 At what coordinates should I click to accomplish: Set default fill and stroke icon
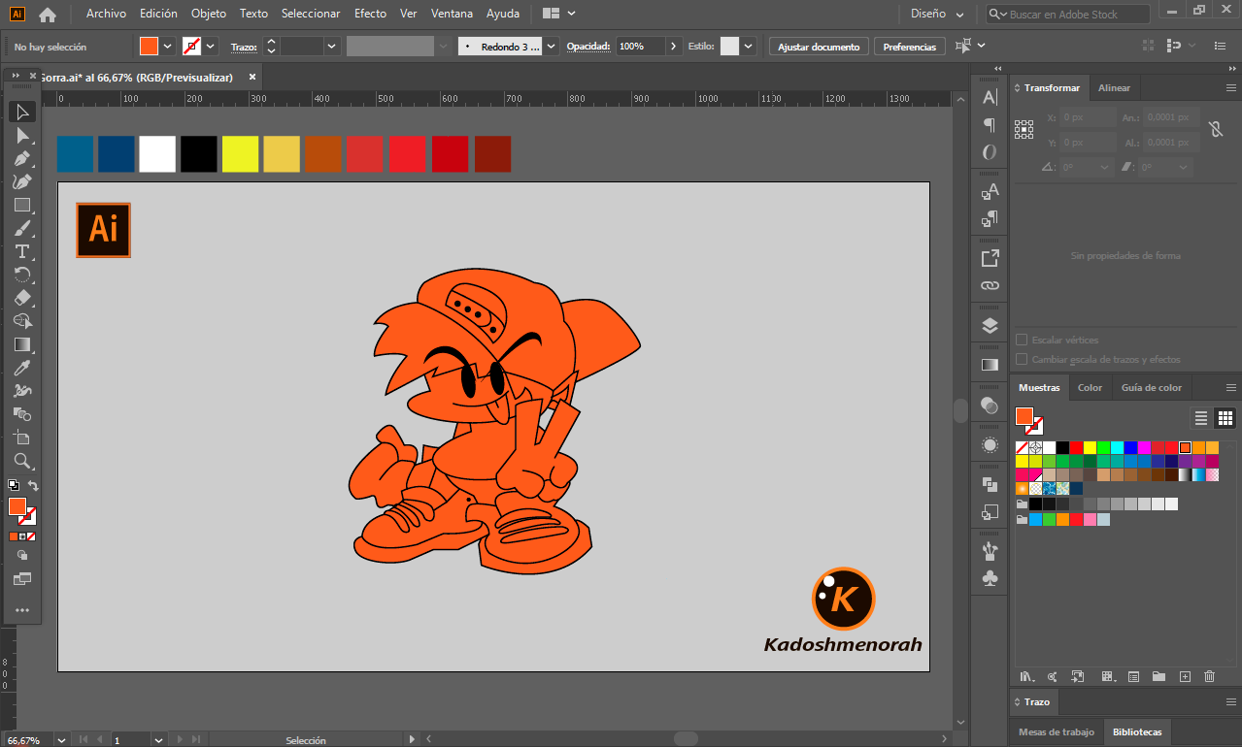[x=14, y=485]
